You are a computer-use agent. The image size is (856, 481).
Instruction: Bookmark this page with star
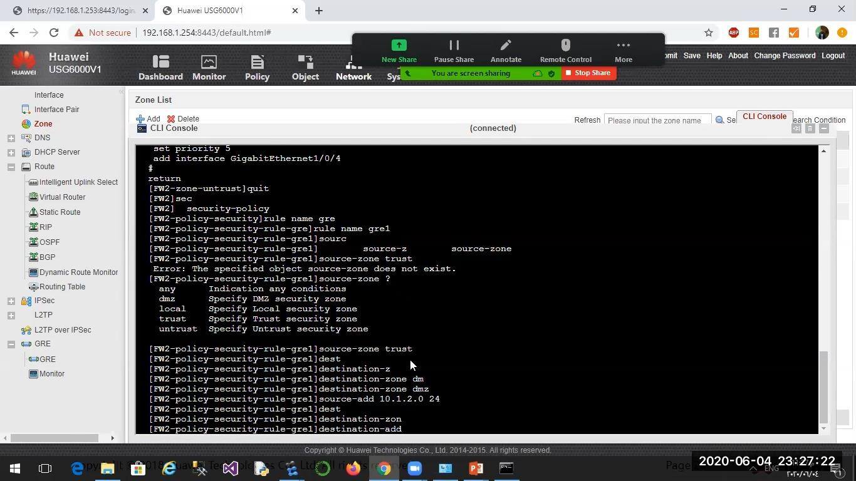[709, 33]
